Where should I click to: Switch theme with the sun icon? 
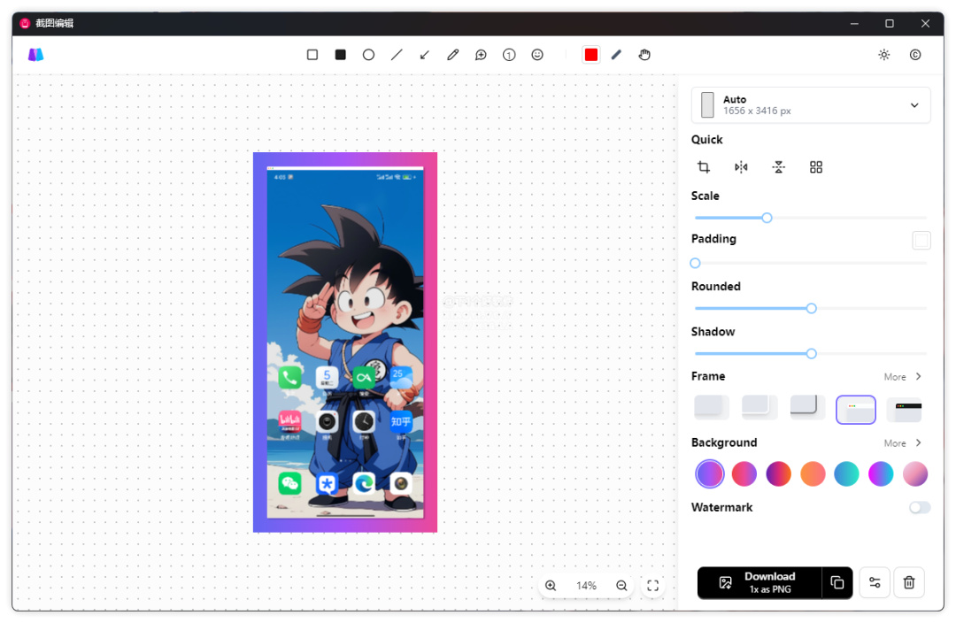tap(883, 55)
